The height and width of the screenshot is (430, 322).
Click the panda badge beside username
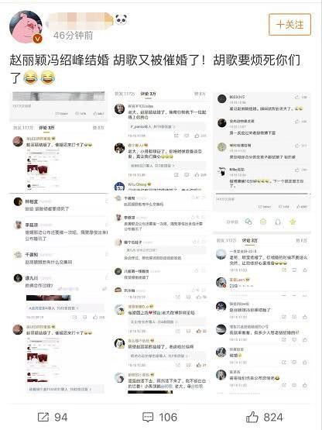coord(121,19)
